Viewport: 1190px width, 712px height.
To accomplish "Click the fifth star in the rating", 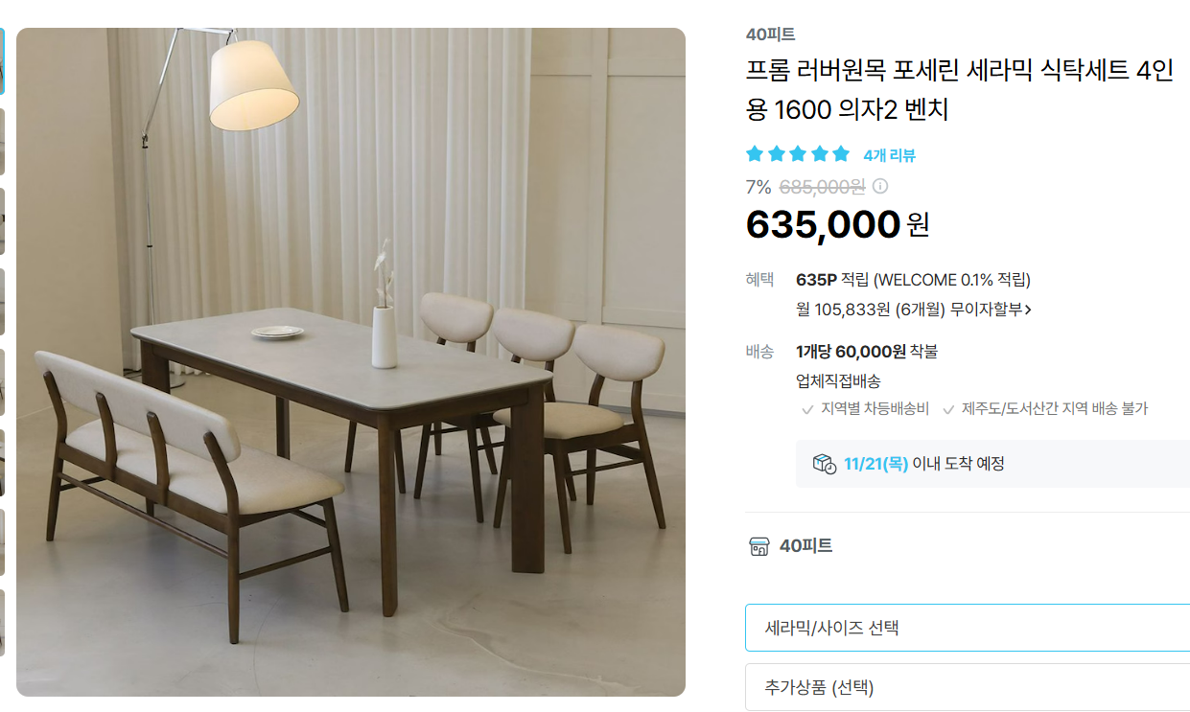I will tap(841, 154).
